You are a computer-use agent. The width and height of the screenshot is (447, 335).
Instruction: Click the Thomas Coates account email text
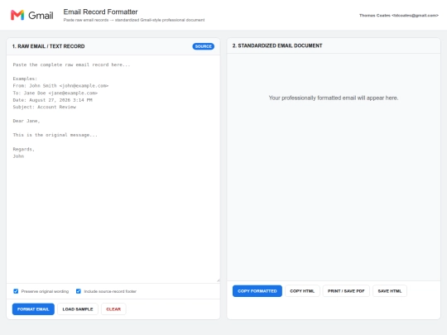click(x=399, y=16)
